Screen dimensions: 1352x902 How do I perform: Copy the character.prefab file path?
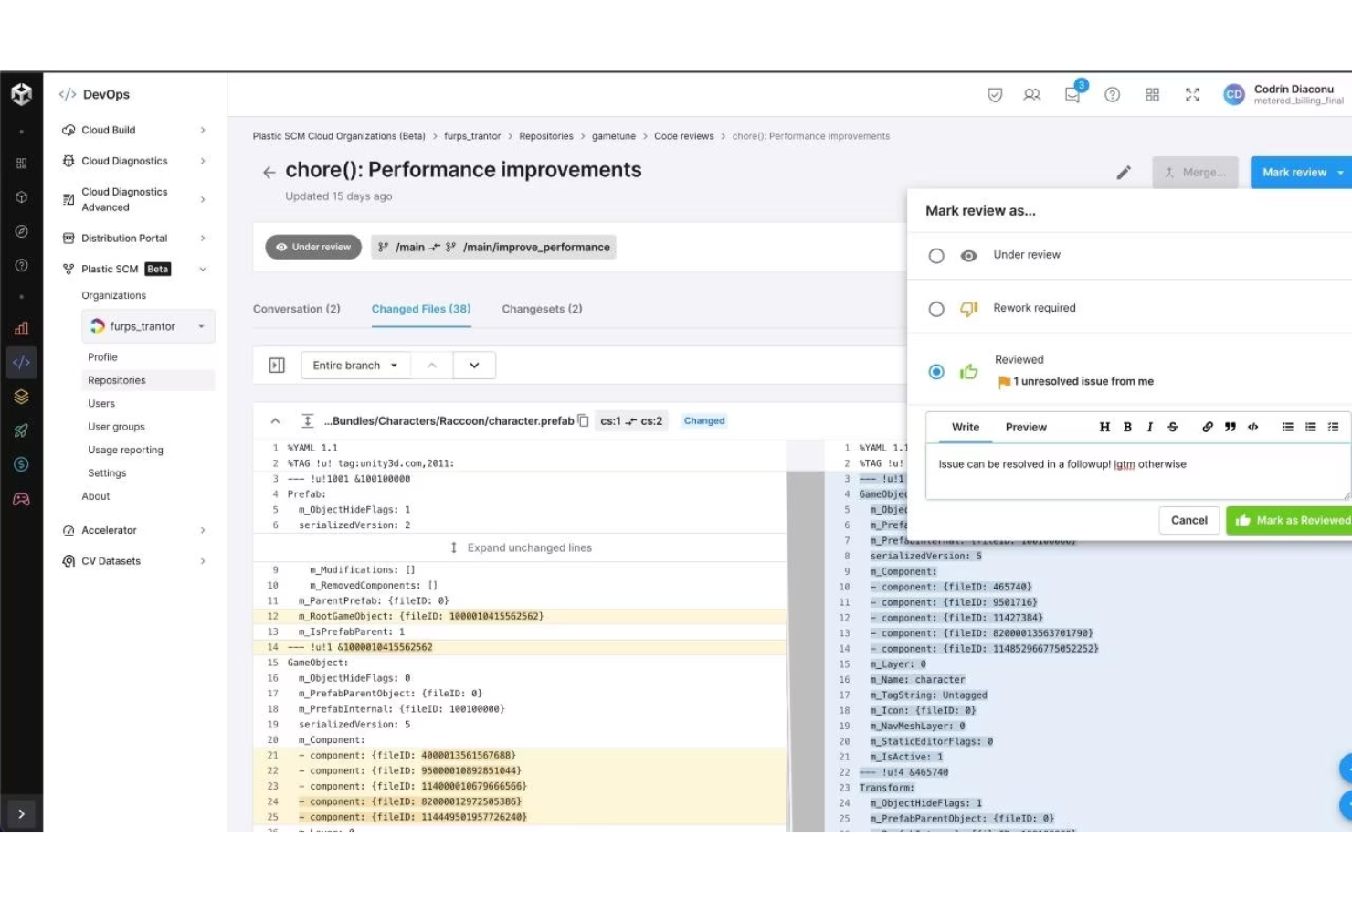[x=583, y=421]
